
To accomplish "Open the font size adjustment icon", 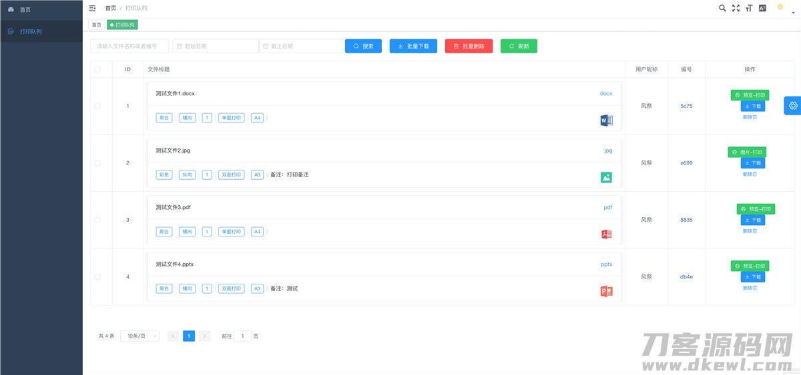I will point(749,8).
